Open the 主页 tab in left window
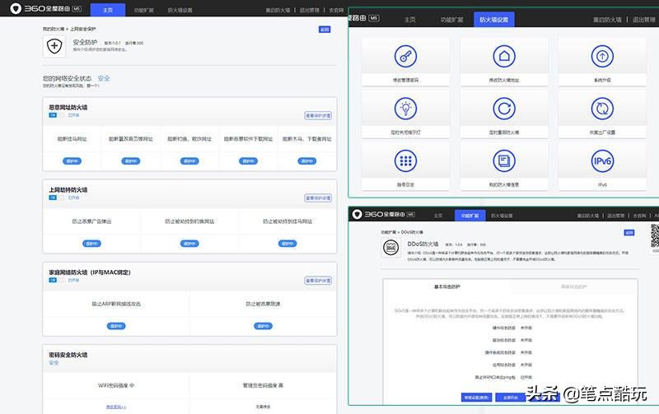Screen dimensions: 659x414 click(108, 11)
